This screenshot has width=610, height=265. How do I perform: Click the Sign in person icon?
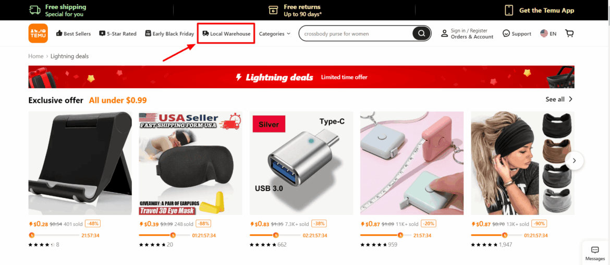[444, 33]
